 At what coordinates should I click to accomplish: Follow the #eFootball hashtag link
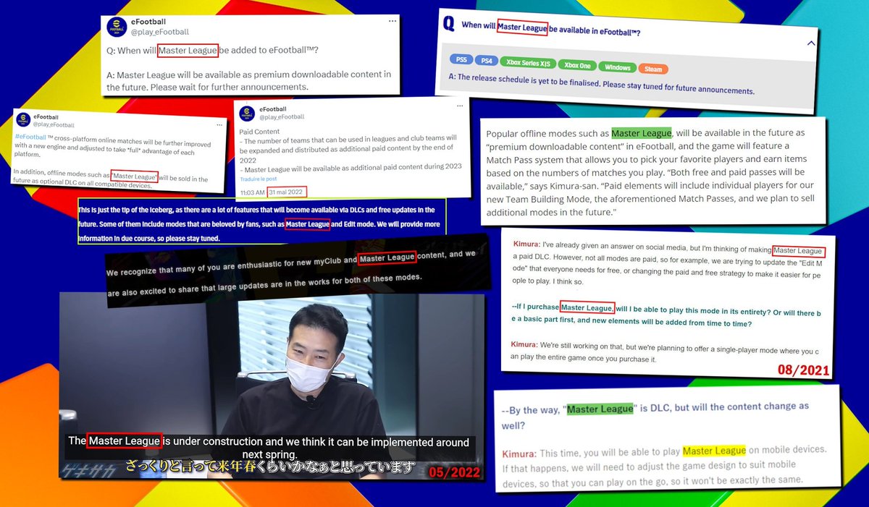29,136
